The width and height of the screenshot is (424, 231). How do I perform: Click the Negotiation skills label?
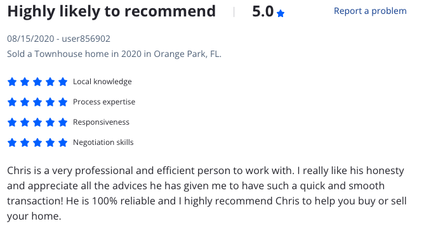[103, 142]
